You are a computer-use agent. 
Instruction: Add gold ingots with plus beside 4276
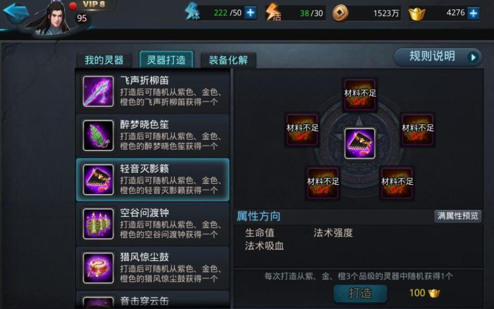point(474,13)
